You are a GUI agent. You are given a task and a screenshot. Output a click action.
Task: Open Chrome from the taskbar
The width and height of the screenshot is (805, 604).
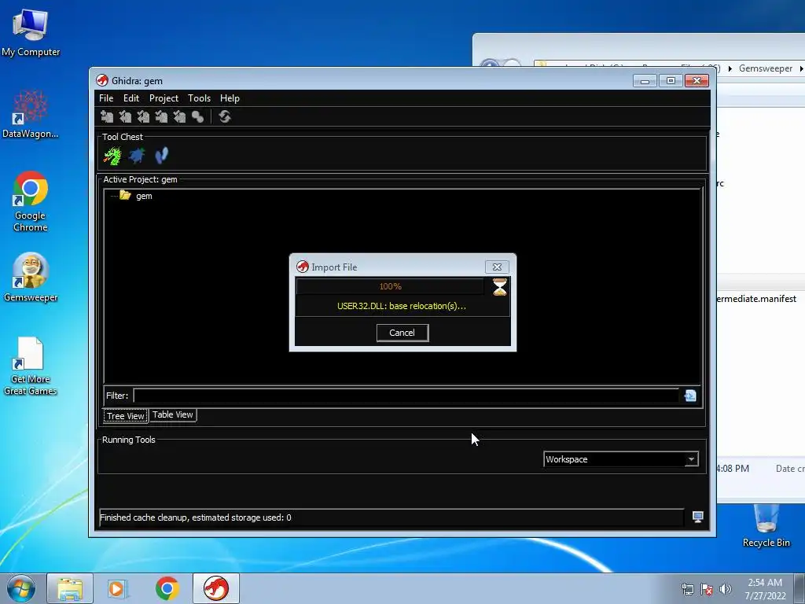pyautogui.click(x=167, y=588)
